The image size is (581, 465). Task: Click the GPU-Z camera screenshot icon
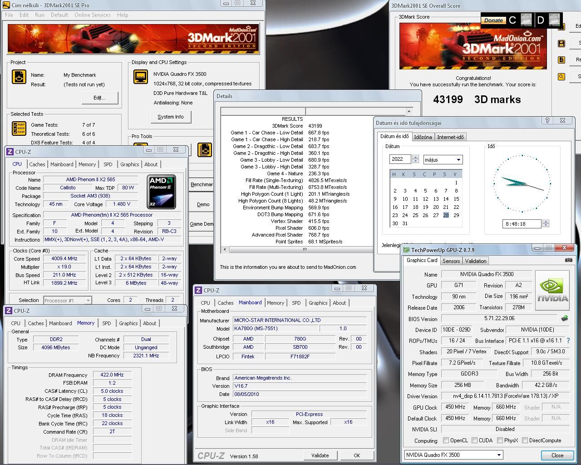568,260
